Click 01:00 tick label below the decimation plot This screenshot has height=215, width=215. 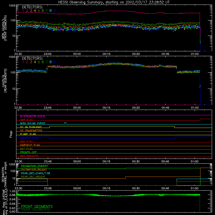195,188
